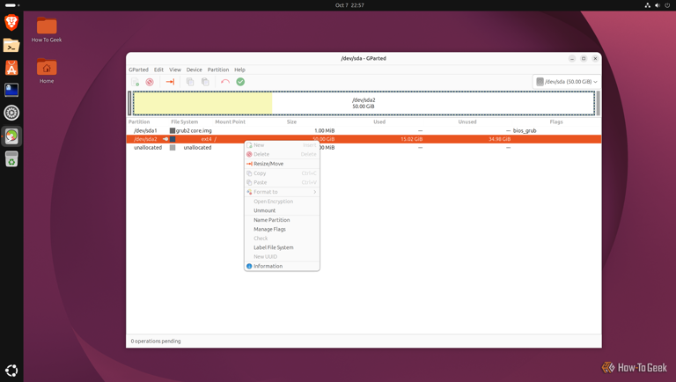676x382 pixels.
Task: Click the ext4 file system color square
Action: [173, 139]
